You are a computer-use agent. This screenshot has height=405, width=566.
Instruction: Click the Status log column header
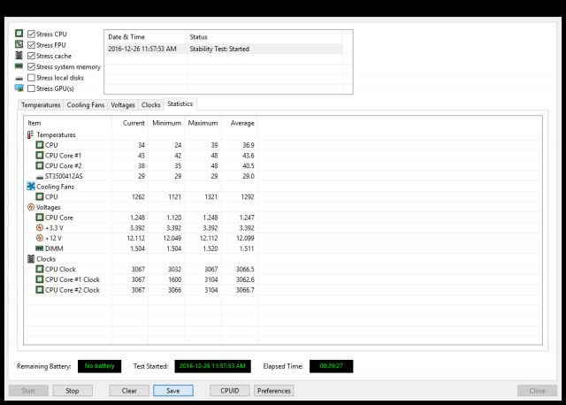pyautogui.click(x=264, y=37)
